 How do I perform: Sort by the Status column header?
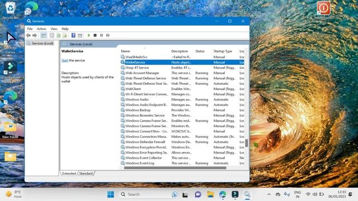point(200,51)
